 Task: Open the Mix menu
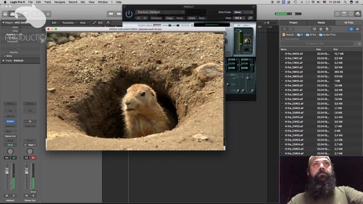(83, 2)
